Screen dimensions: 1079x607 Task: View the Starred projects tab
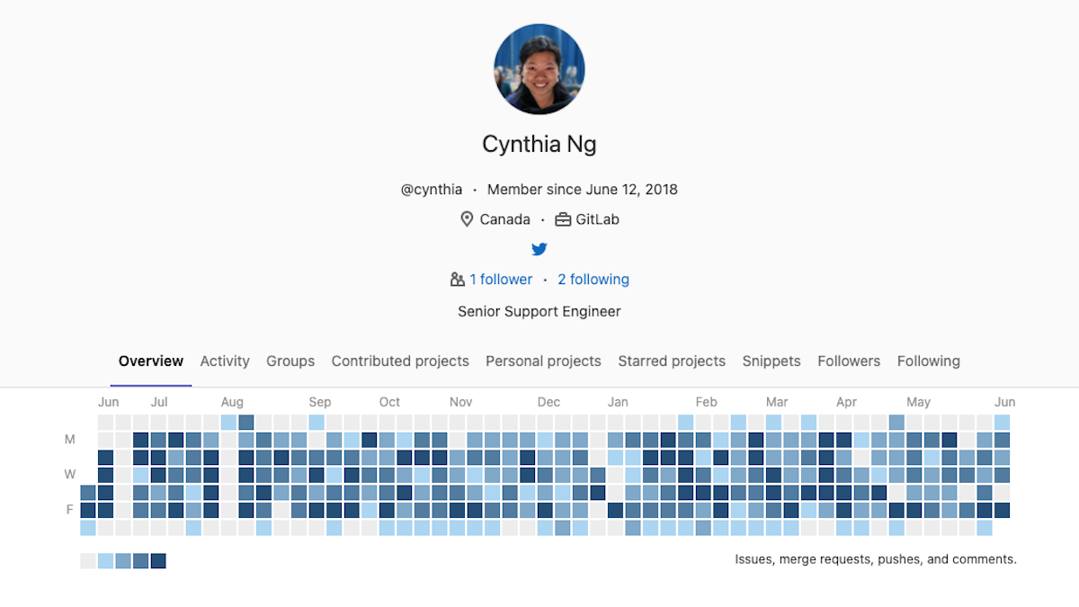point(672,361)
